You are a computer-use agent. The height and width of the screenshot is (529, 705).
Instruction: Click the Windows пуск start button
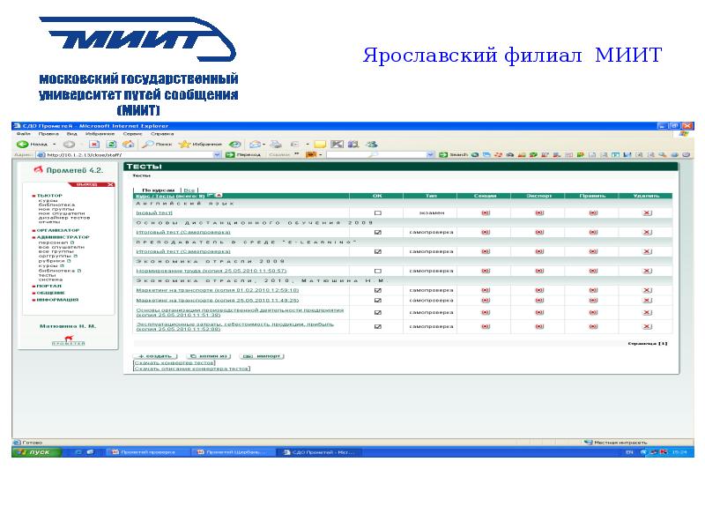point(35,451)
